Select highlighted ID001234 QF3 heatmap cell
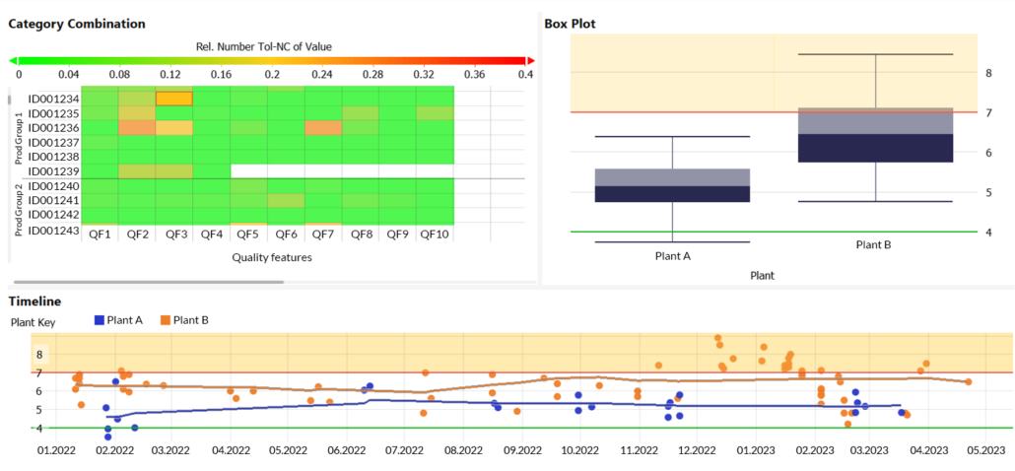The image size is (1015, 471). tap(174, 99)
